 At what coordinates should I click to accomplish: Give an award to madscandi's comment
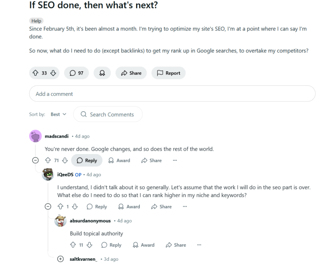119,160
